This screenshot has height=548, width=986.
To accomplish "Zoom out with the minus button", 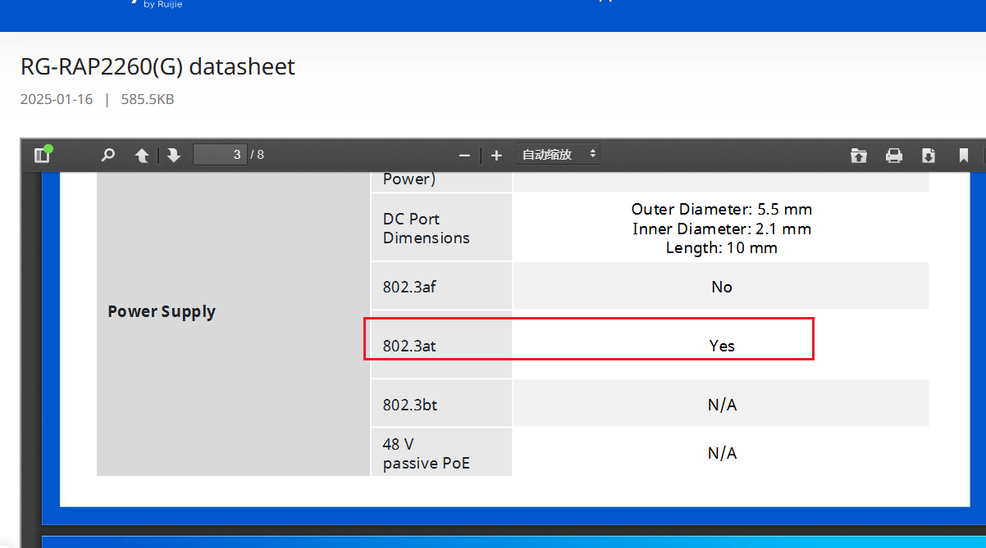I will tap(464, 155).
